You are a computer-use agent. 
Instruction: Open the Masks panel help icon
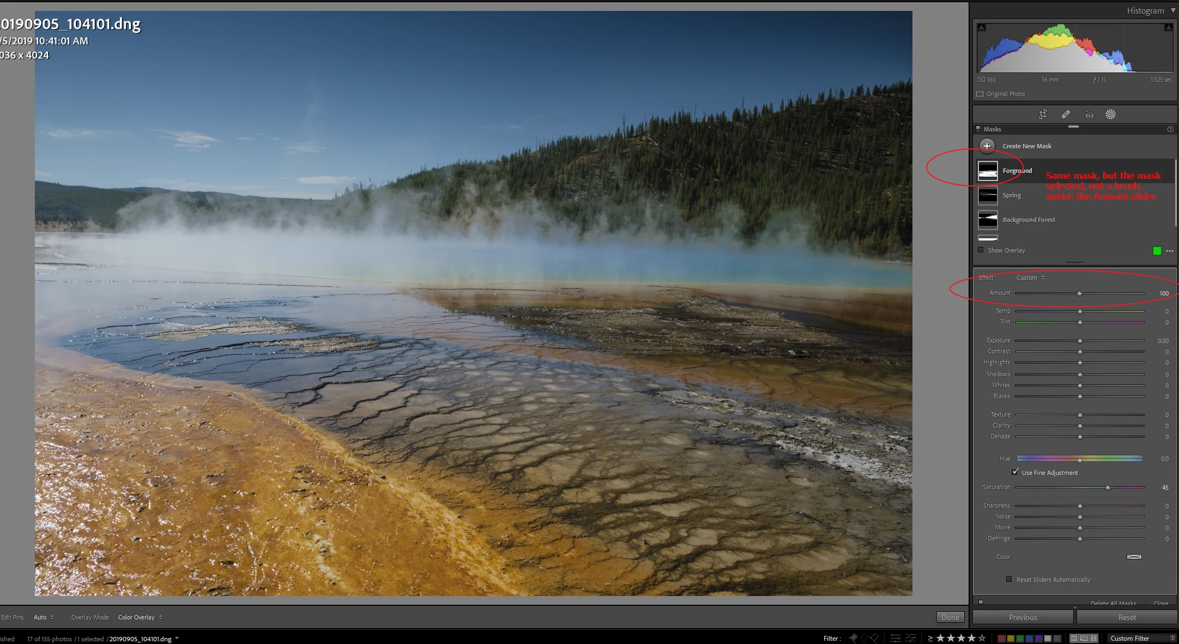pos(1170,129)
